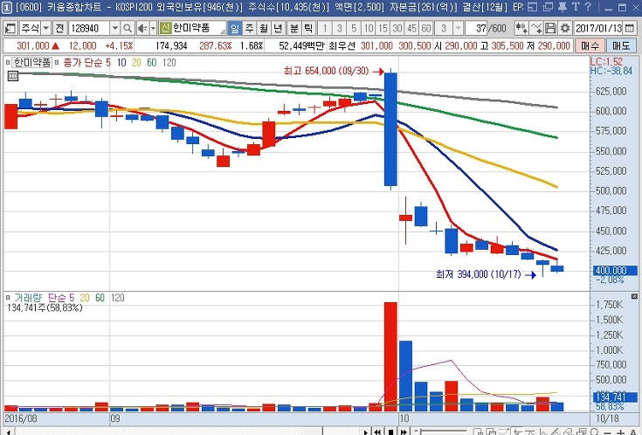
Task: Click the 매수 buy button
Action: (590, 46)
